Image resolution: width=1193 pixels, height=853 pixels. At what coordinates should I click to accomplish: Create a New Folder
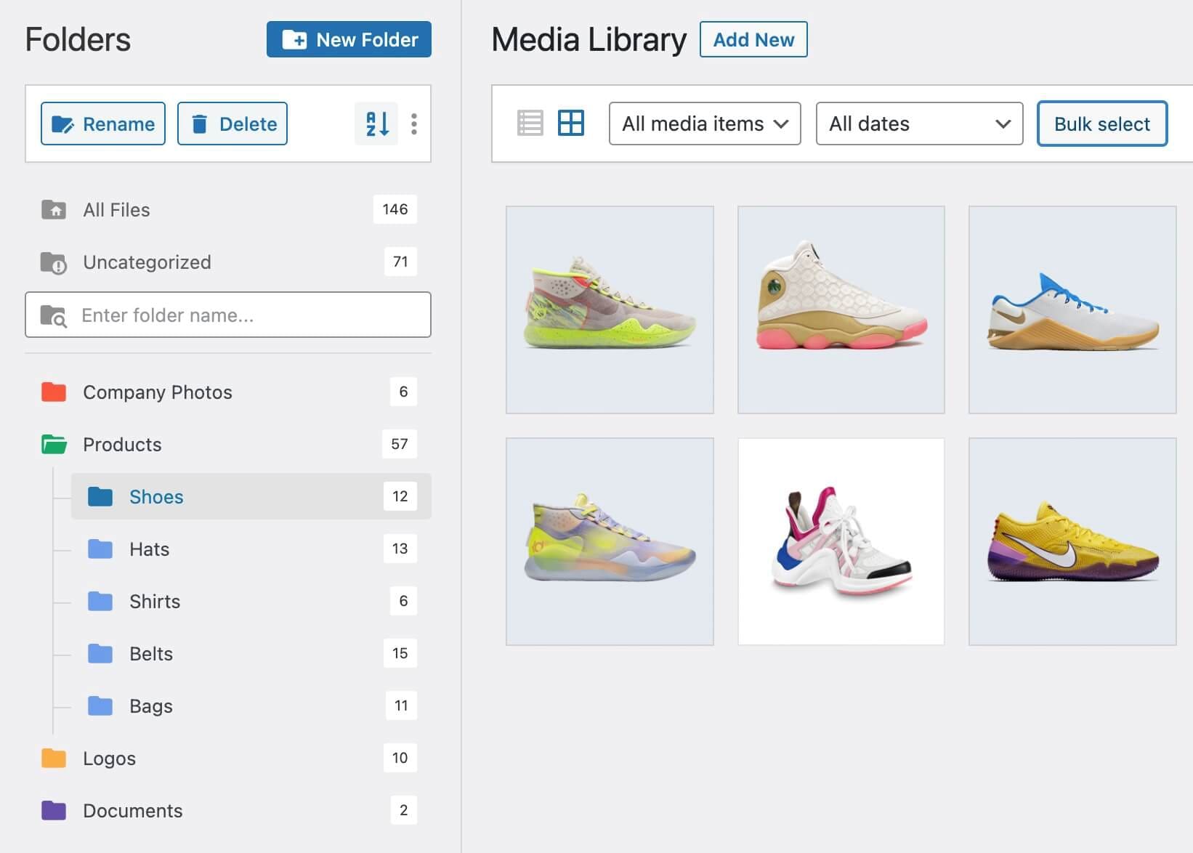[348, 39]
